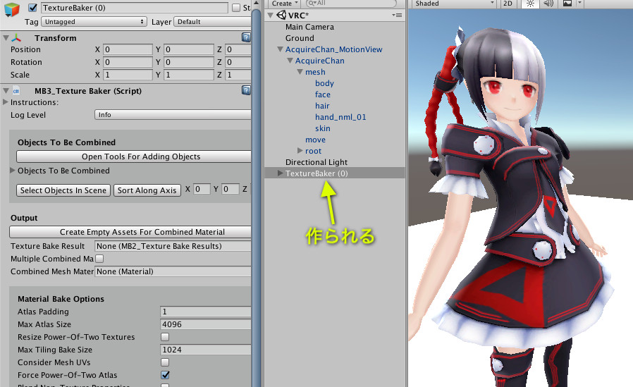This screenshot has width=633, height=387.
Task: Collapse the VRC scene in Hierarchy
Action: (271, 16)
